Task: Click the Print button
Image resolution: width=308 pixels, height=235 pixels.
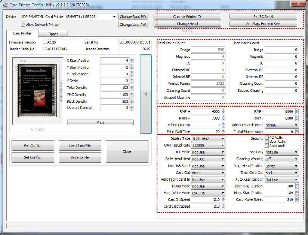Action: coord(101,122)
